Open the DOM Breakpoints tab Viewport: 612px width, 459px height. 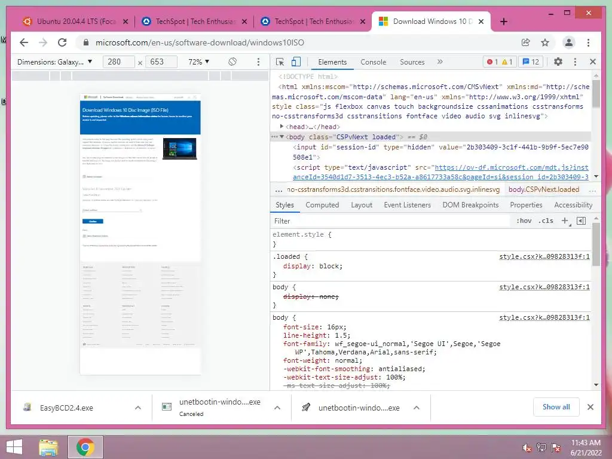(470, 205)
